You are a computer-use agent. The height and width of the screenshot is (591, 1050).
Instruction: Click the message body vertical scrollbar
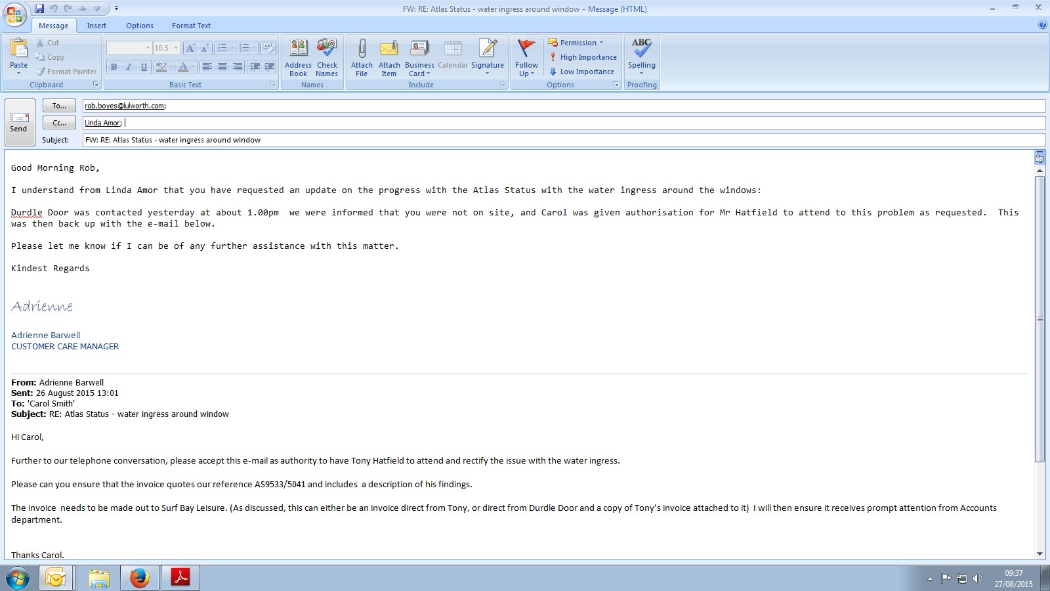point(1039,319)
